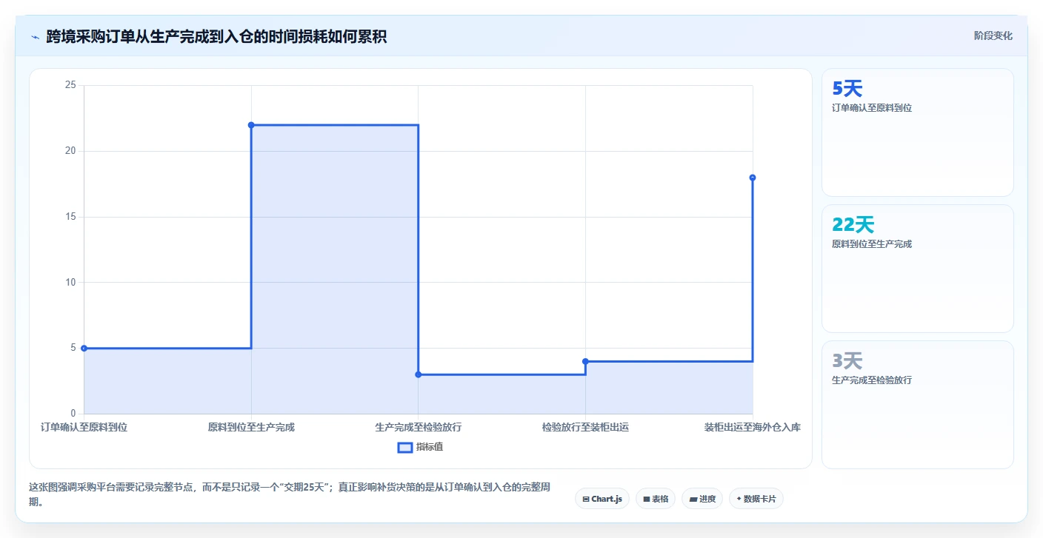Open the 22天 data card

point(918,269)
